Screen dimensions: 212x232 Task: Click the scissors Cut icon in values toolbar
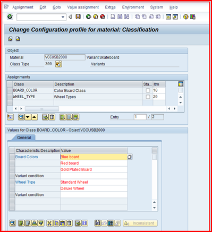(49, 223)
